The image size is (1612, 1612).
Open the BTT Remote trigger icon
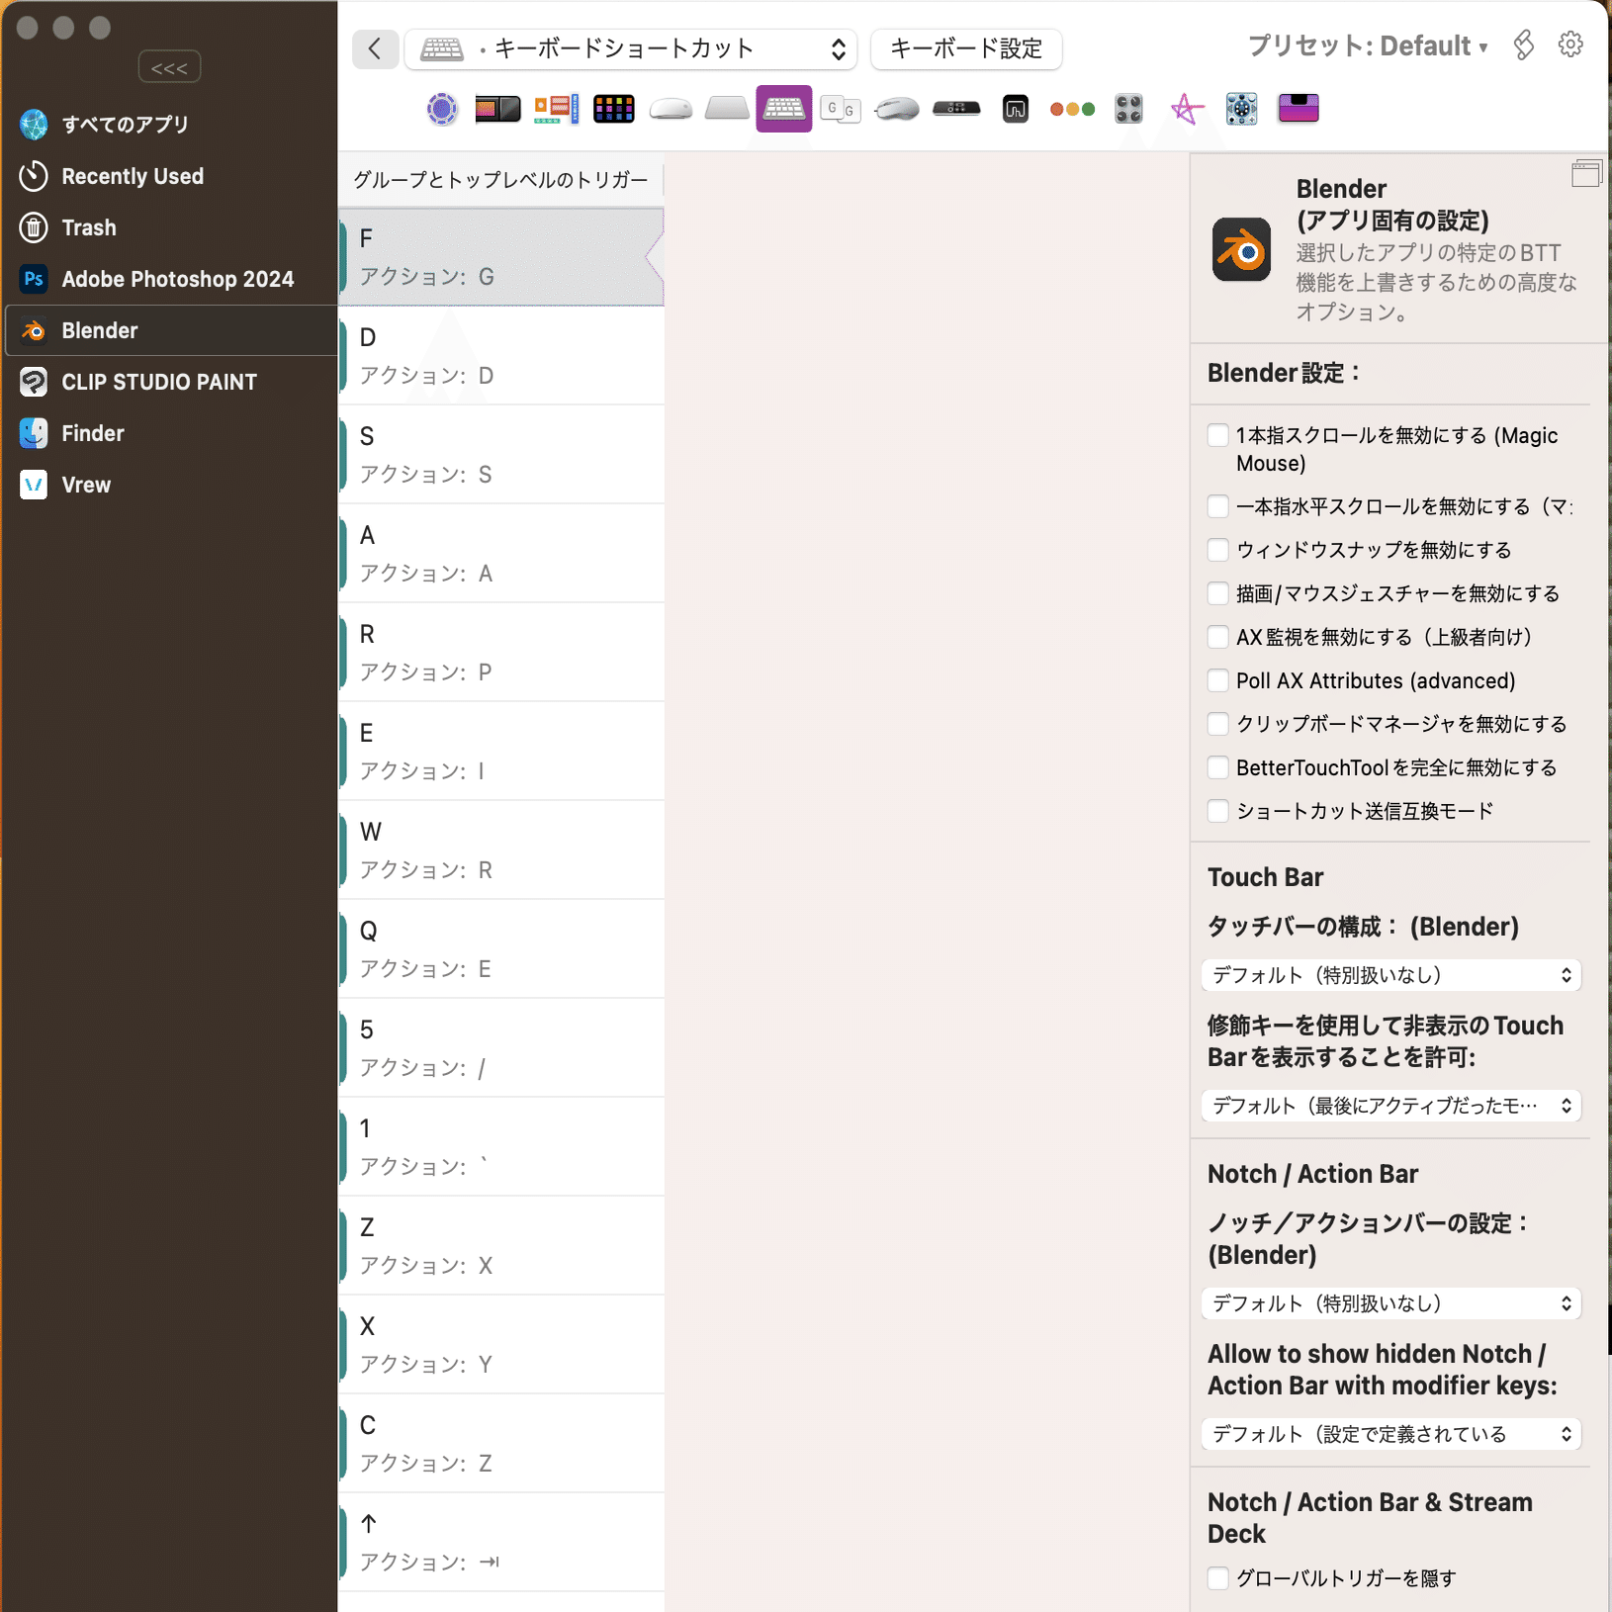1016,109
